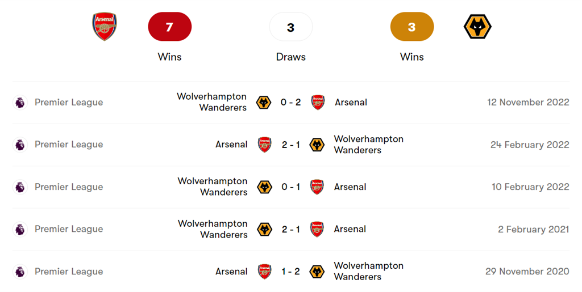Open the 2 - 1 score from 24 February 2022

pos(290,145)
